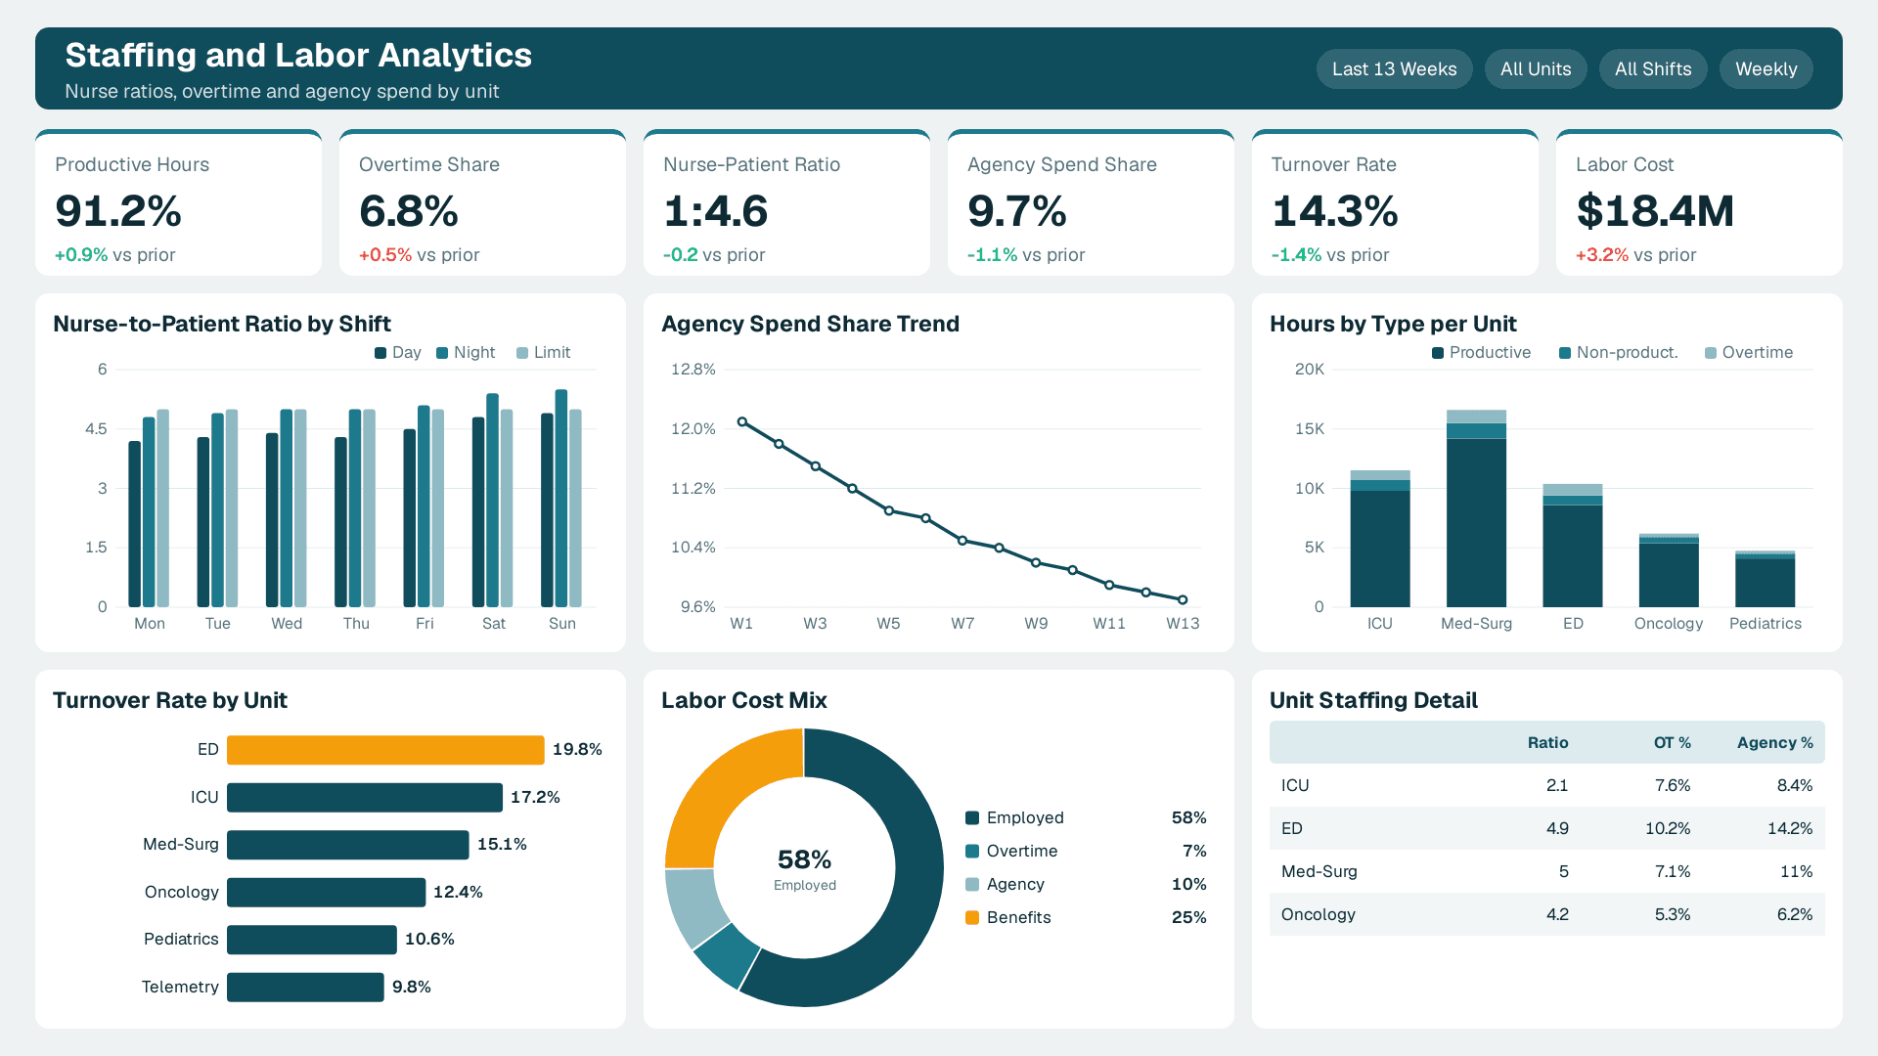Screen dimensions: 1878x1056
Task: Toggle the Limit legend series
Action: point(543,353)
